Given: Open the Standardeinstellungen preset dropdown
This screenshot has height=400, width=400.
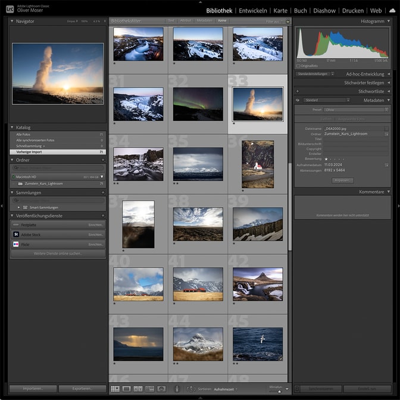Looking at the screenshot, I should 316,74.
